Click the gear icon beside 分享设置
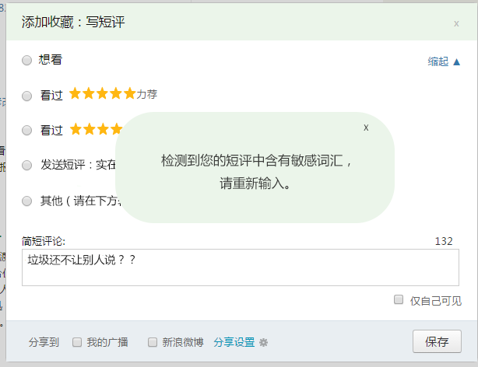 pyautogui.click(x=263, y=342)
